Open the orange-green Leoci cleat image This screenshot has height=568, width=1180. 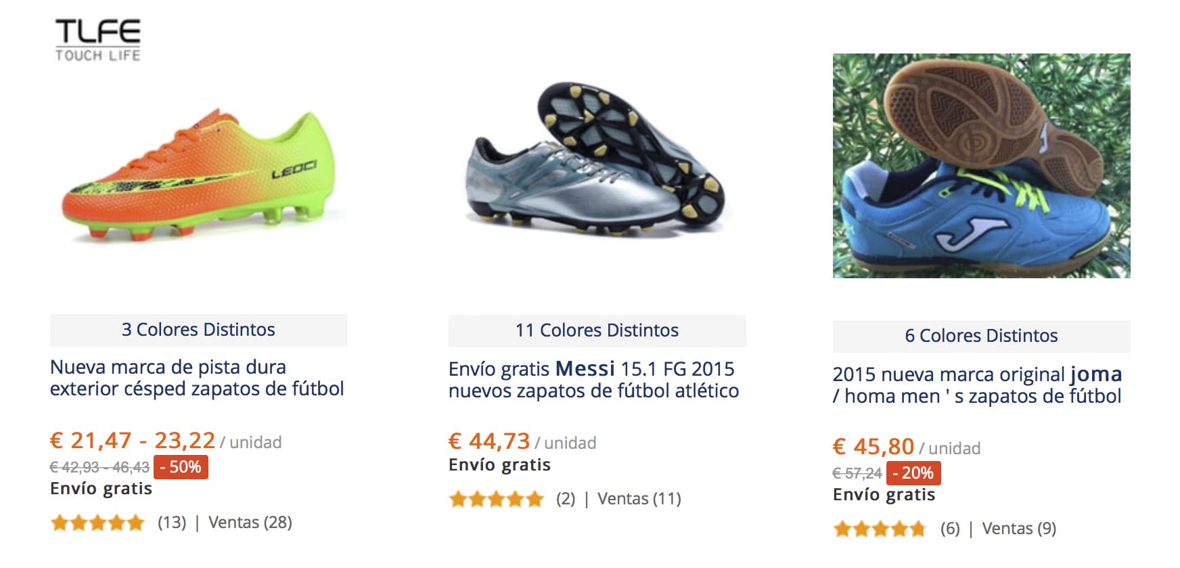198,177
